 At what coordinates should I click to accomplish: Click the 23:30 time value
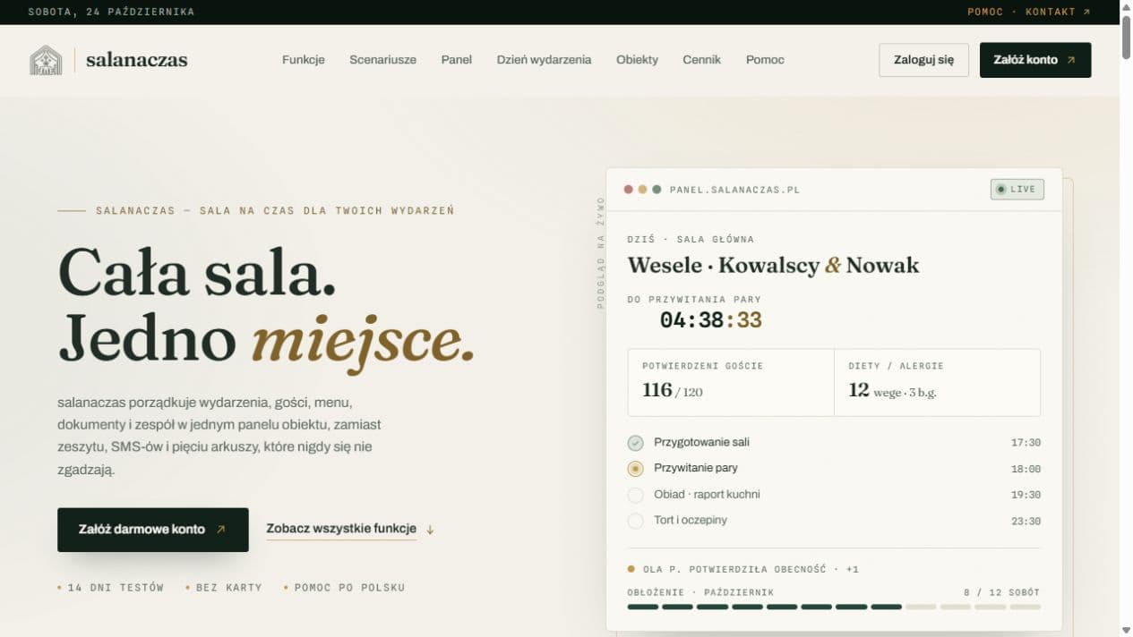(1026, 521)
